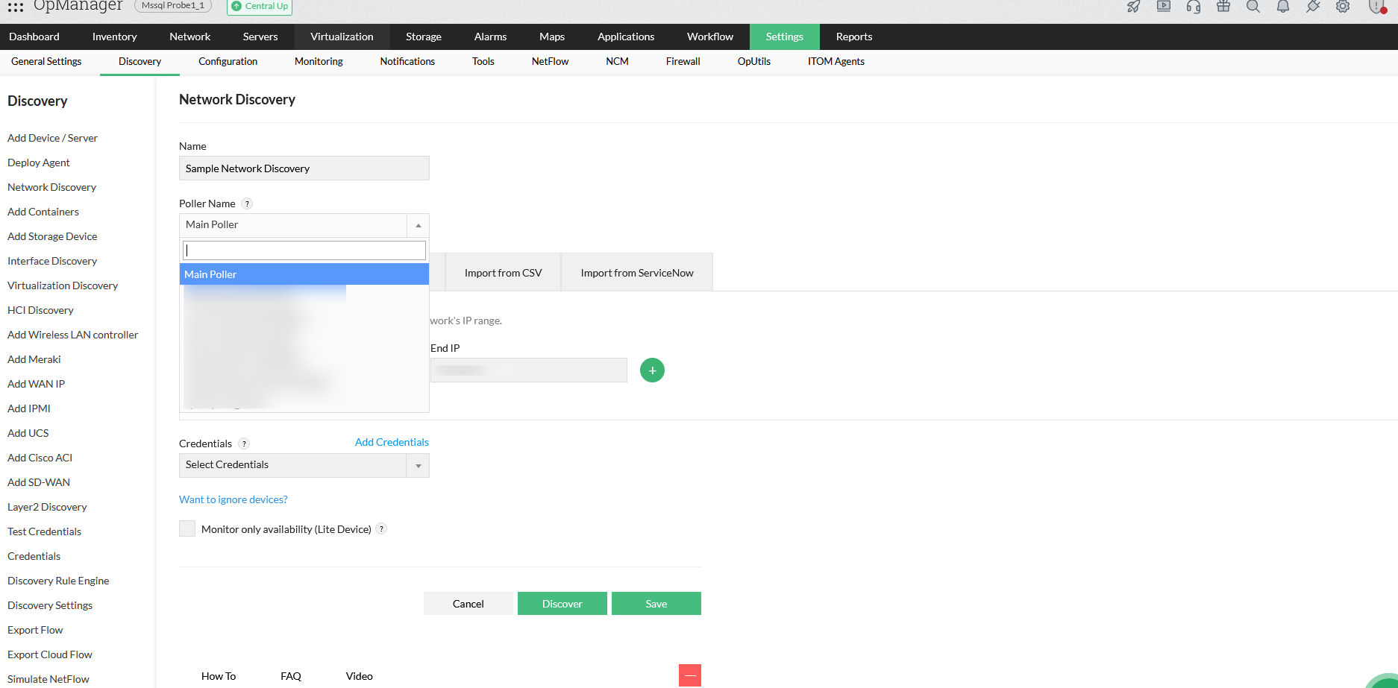Click the Cancel button
1398x688 pixels.
pos(468,604)
